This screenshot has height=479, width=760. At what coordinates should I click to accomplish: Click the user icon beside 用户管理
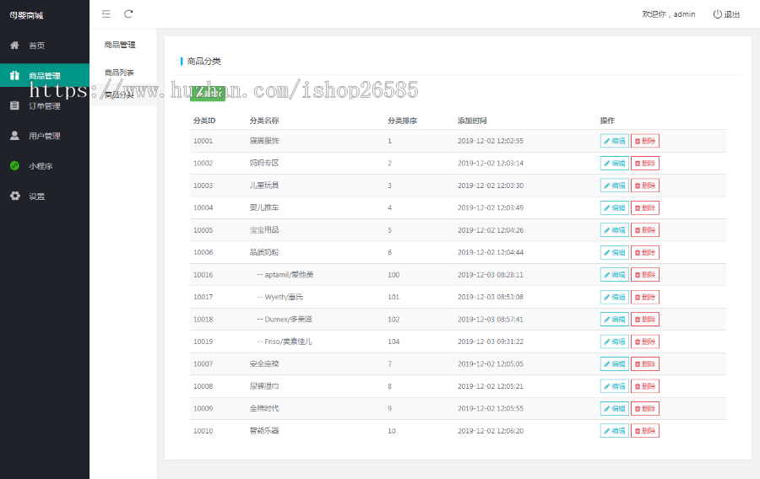(x=14, y=136)
